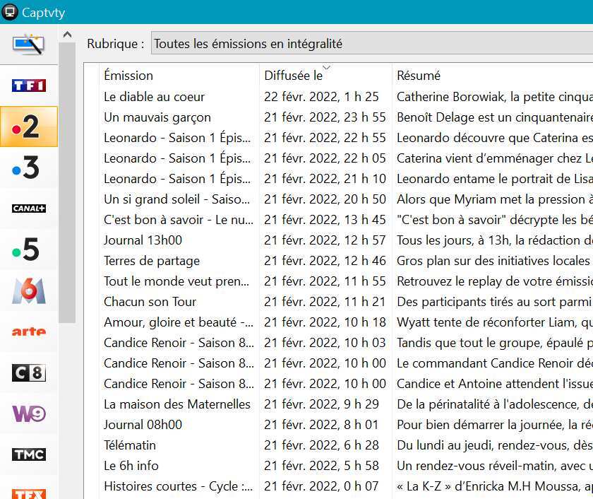Click summary starting 'Candice et Antoine attendent'
This screenshot has height=499, width=593.
pyautogui.click(x=495, y=384)
